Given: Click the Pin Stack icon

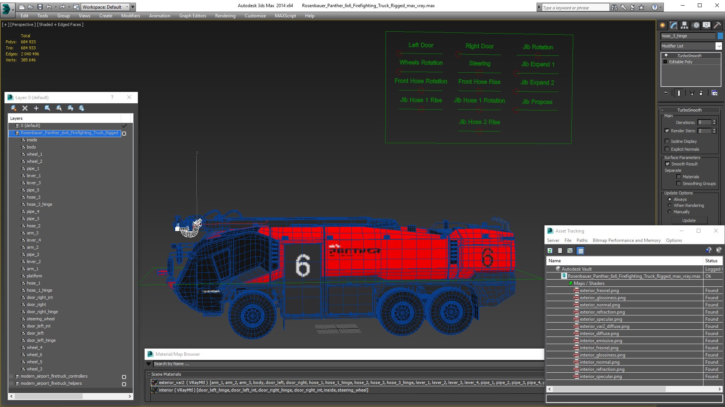Looking at the screenshot, I should [666, 93].
